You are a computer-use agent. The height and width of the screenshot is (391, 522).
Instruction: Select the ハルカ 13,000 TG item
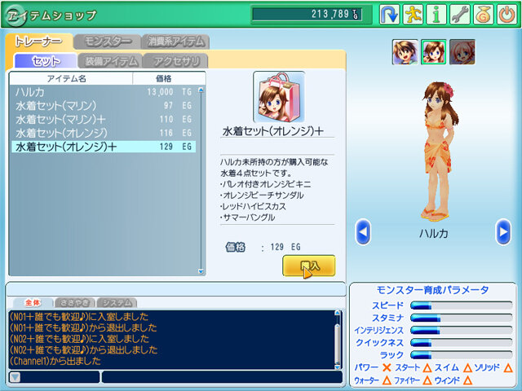104,92
